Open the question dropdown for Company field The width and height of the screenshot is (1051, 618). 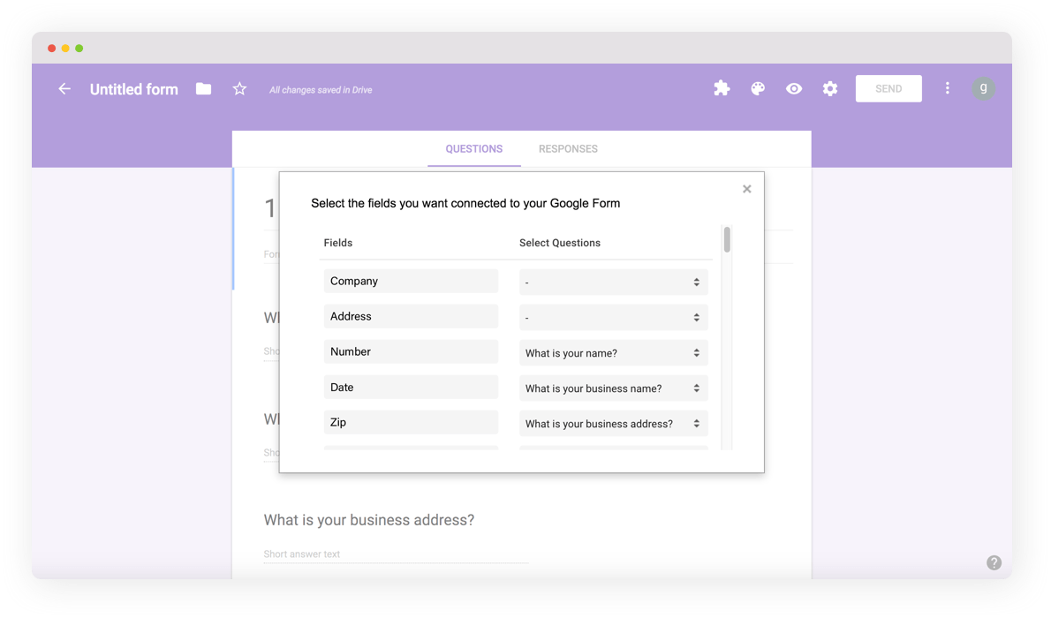tap(613, 282)
